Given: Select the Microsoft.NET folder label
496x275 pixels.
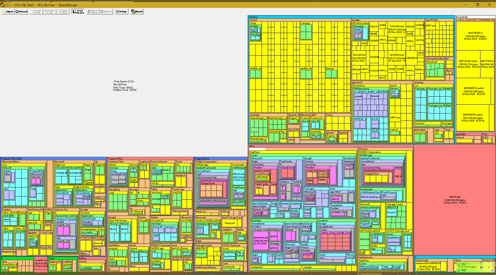Looking at the screenshot, I should coord(308,115).
